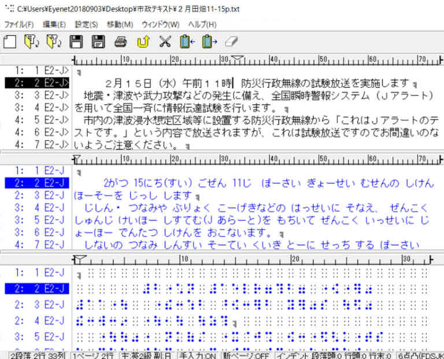Click the margin triangle marker on top ruler
Viewport: 444px width, 359px height.
click(x=237, y=58)
